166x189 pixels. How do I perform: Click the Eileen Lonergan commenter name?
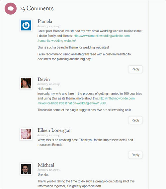tap(54, 130)
